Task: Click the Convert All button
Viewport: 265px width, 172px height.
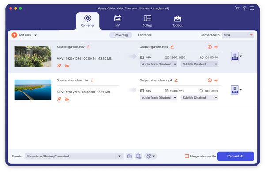Action: click(x=235, y=156)
